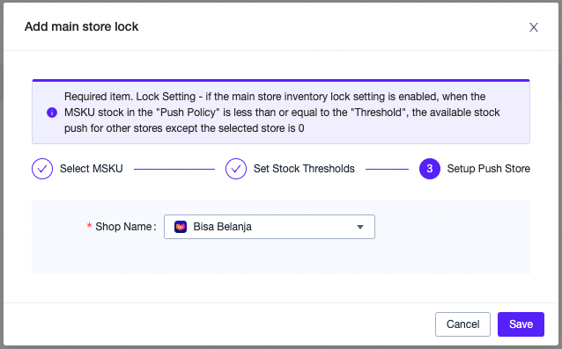
Task: Click the Shop Name field label
Action: [x=126, y=227]
